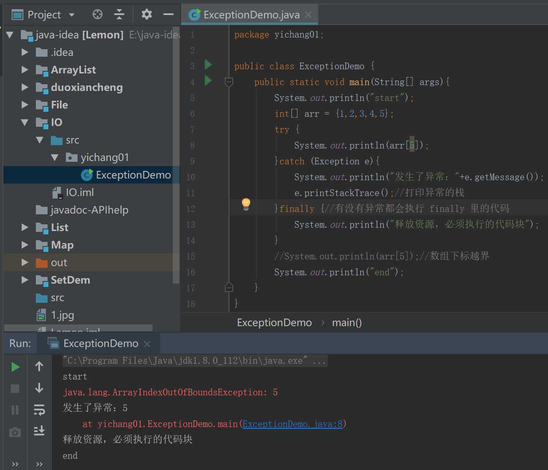Click the camera dump threads icon
This screenshot has width=548, height=470.
[x=15, y=432]
